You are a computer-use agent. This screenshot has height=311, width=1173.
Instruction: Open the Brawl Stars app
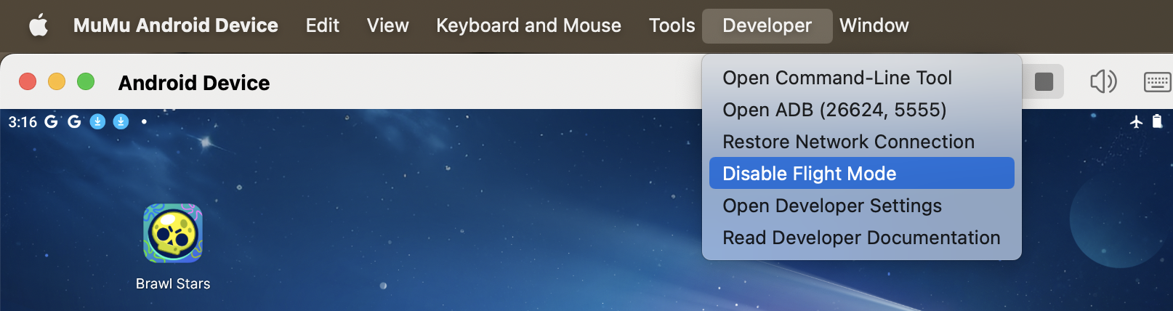pos(173,233)
